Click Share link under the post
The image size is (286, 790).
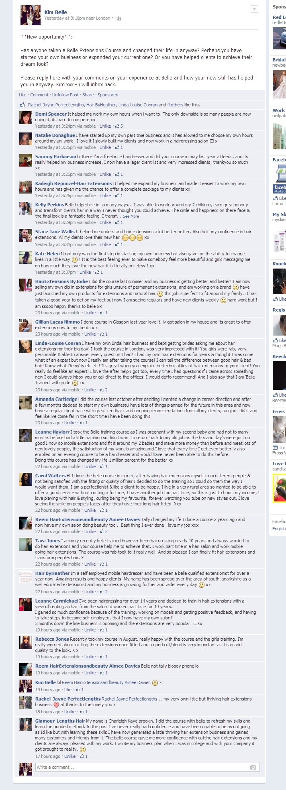tap(88, 95)
